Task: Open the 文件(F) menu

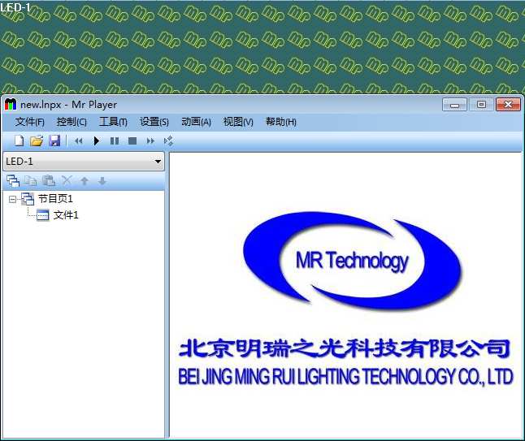Action: pyautogui.click(x=29, y=122)
